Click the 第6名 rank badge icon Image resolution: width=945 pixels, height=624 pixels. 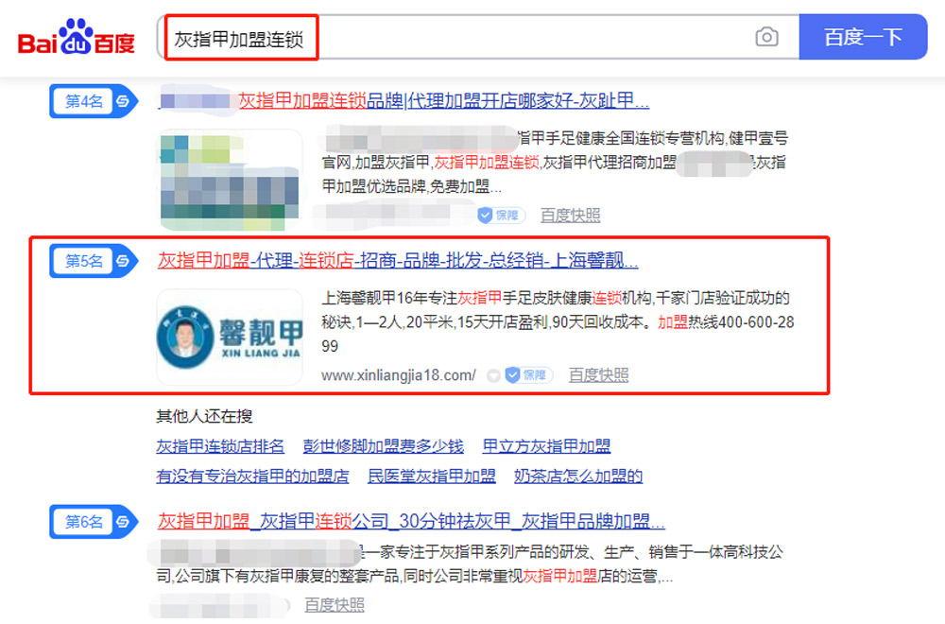click(x=94, y=522)
